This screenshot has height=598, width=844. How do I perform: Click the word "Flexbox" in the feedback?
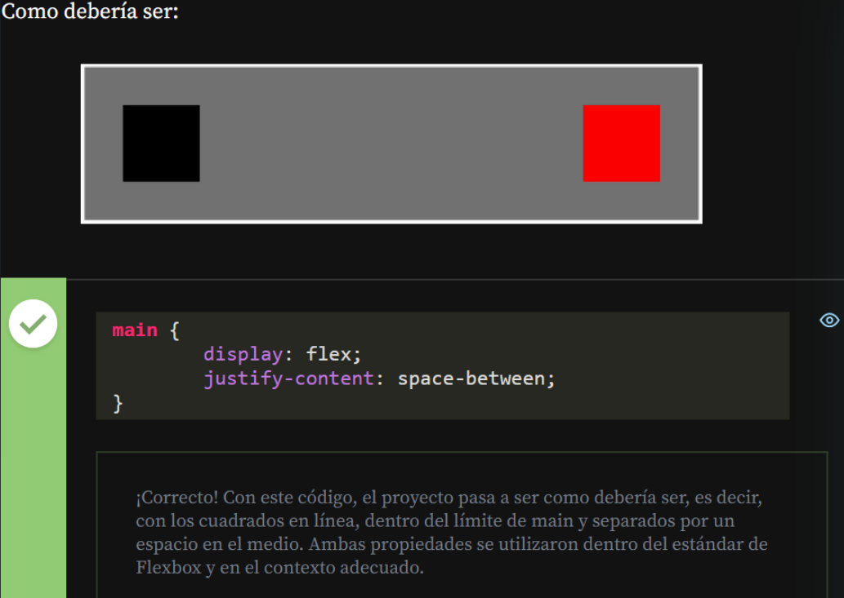click(167, 568)
